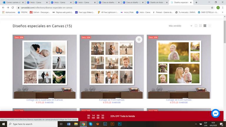
Task: Open Collage de 9 en Canvas link
Action: (x=112, y=100)
